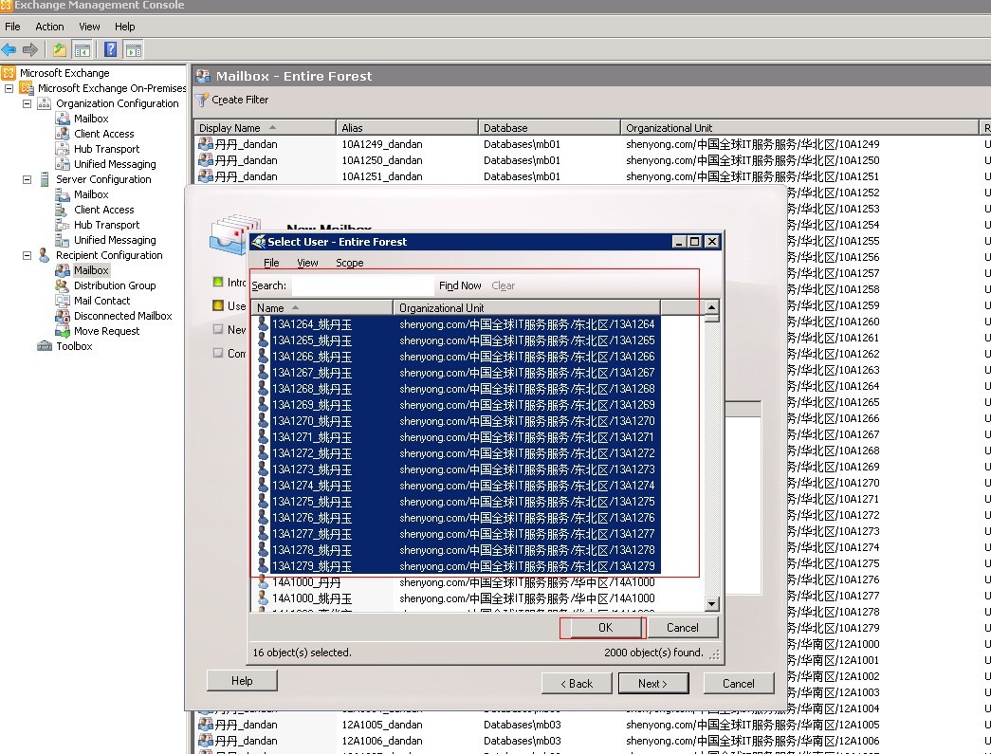Click the Move Request tree icon
Viewport: 991px width, 754px height.
pyautogui.click(x=62, y=331)
